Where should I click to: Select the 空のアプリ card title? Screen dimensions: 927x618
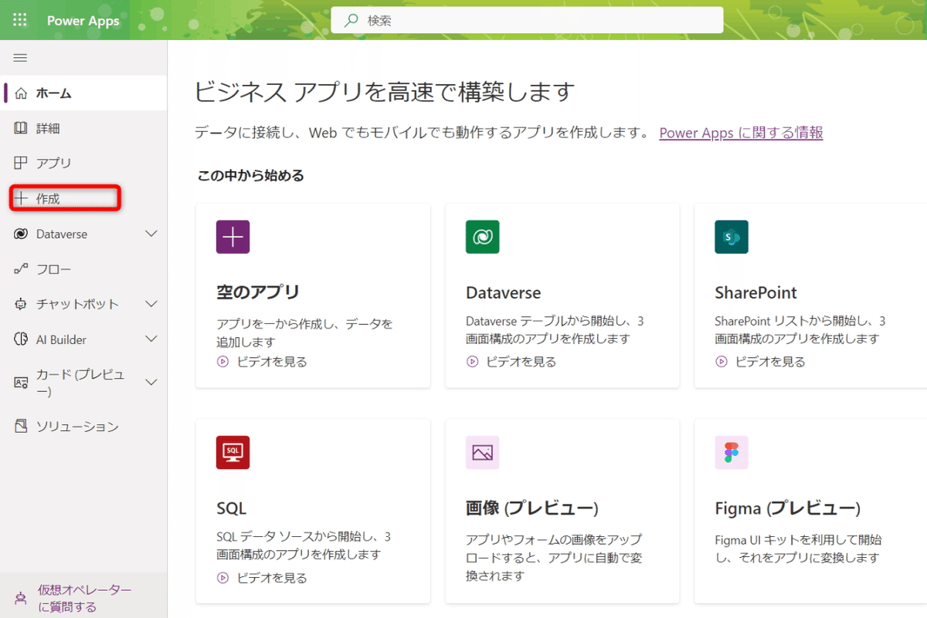pyautogui.click(x=258, y=292)
